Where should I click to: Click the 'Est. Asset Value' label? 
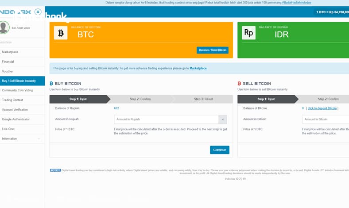point(21,28)
